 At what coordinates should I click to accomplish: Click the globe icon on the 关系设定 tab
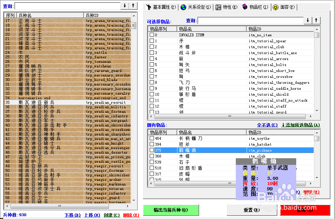183,7
